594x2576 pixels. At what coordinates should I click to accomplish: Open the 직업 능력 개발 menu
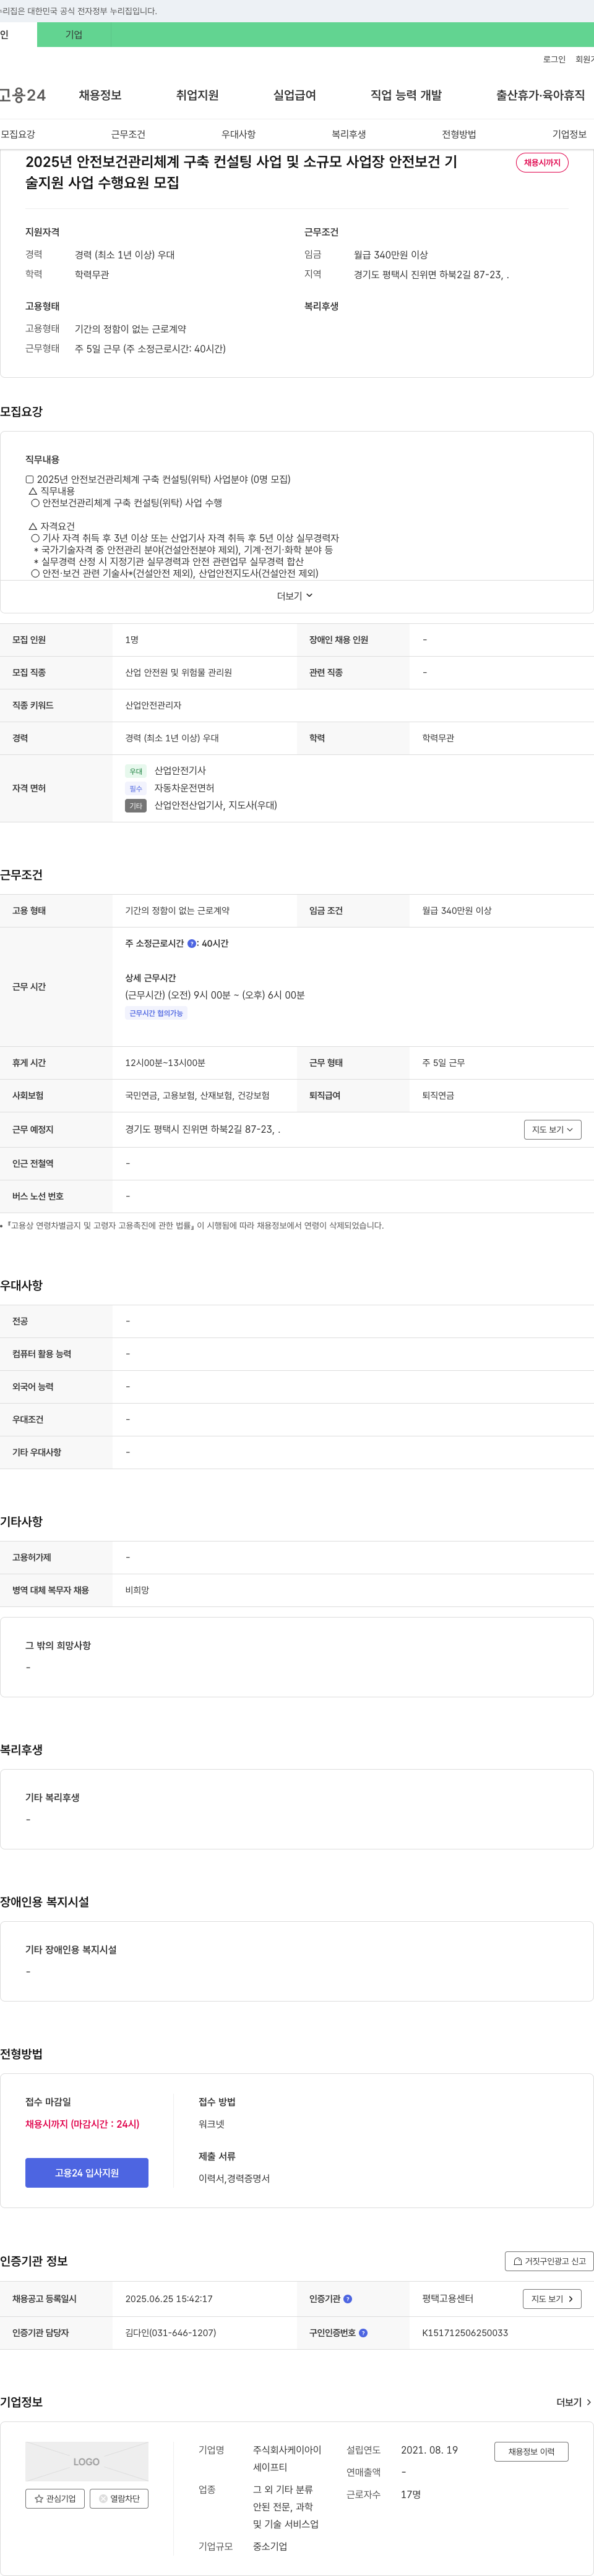[x=406, y=95]
